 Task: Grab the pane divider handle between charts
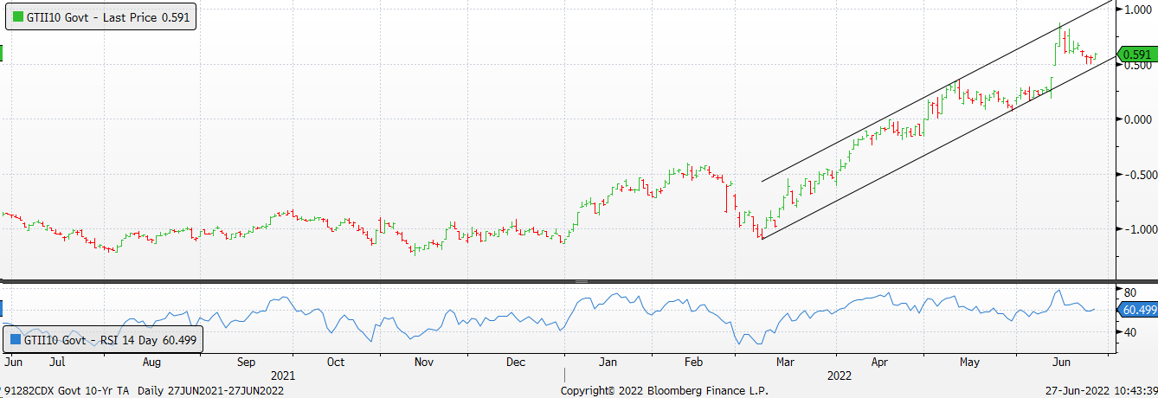click(x=581, y=281)
